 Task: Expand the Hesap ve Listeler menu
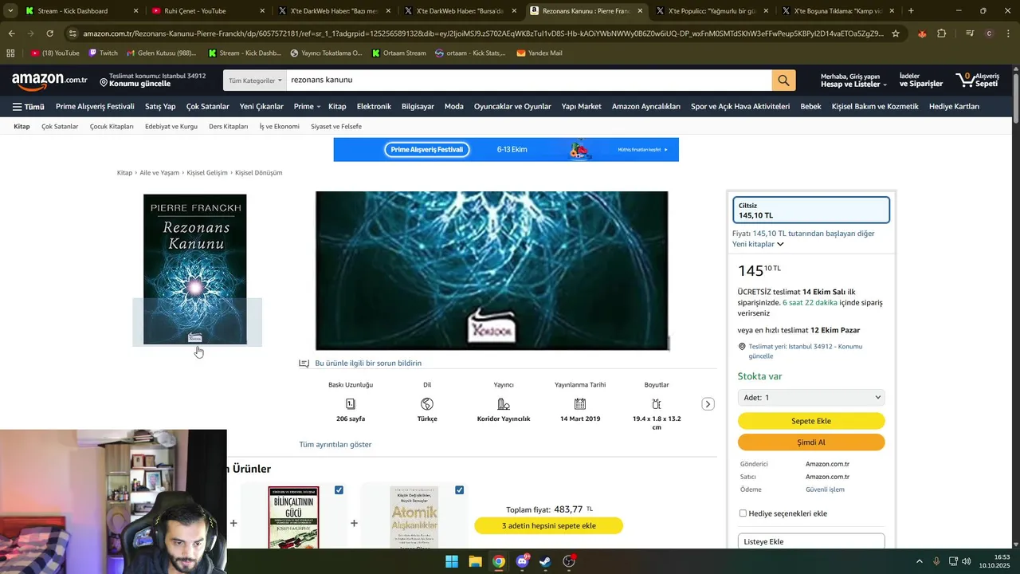853,81
